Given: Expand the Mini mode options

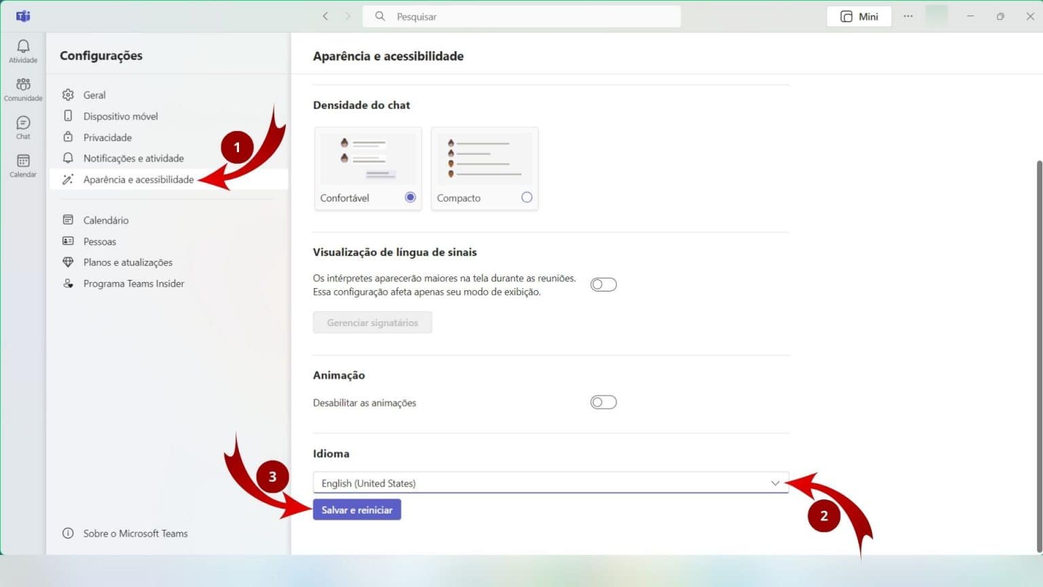Looking at the screenshot, I should (858, 16).
